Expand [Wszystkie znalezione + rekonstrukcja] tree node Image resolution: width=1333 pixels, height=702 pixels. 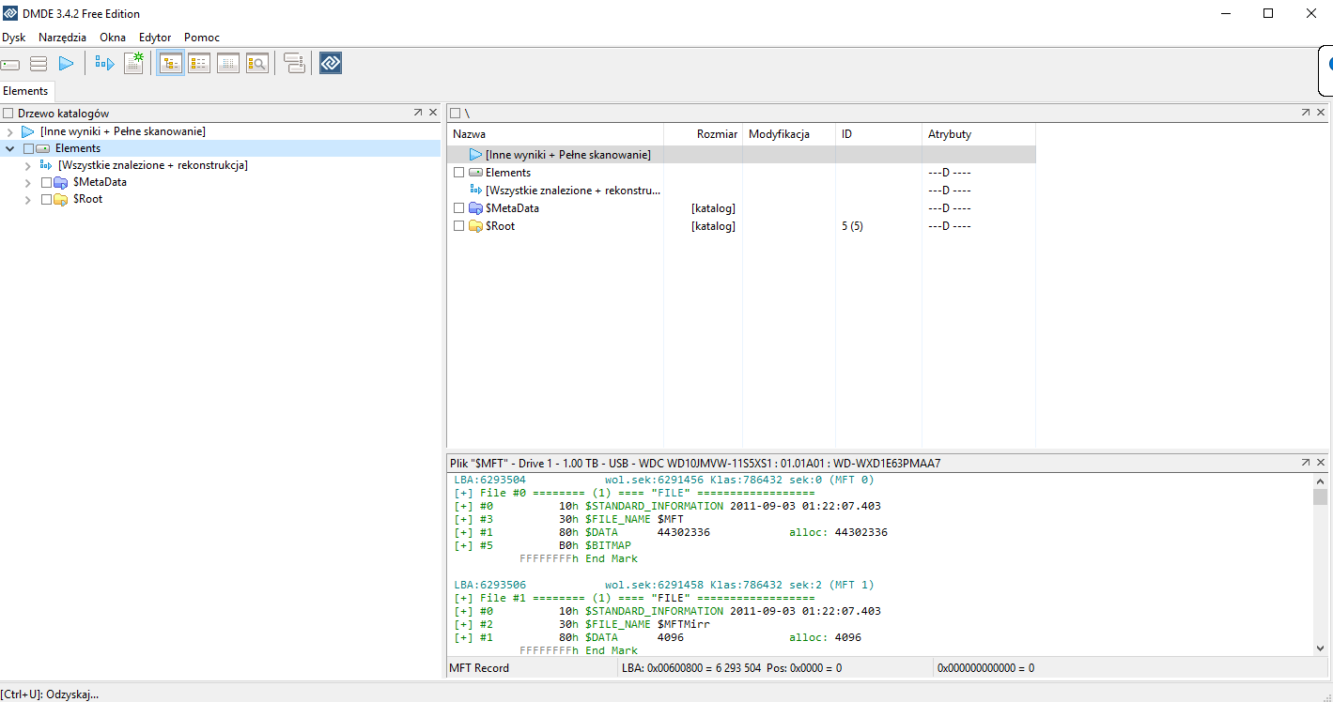click(28, 165)
